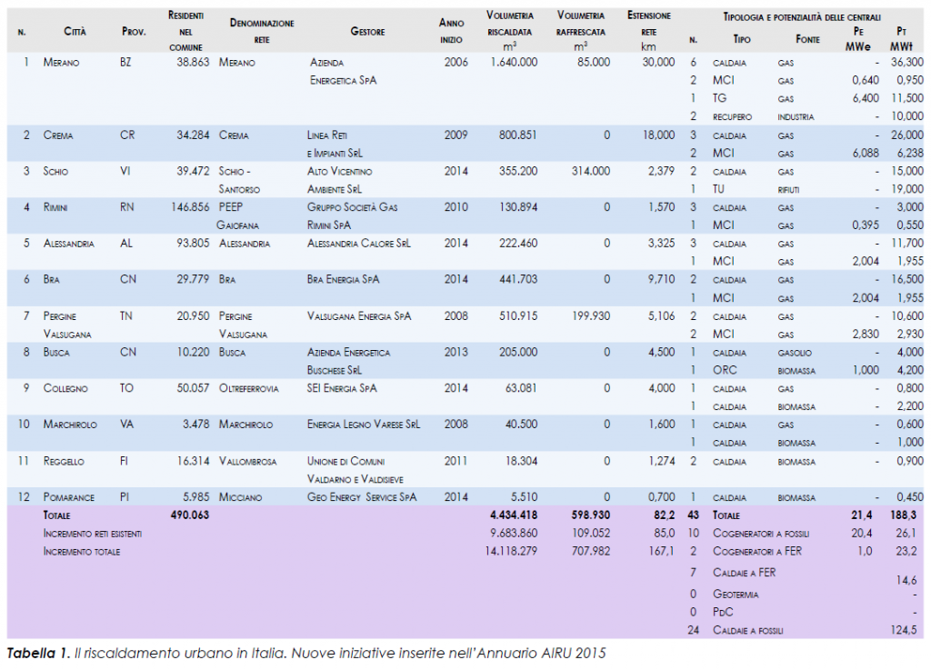Screen dimensions: 931x670
Task: Select operator "Geo Energy Service SpA"
Action: [x=362, y=497]
